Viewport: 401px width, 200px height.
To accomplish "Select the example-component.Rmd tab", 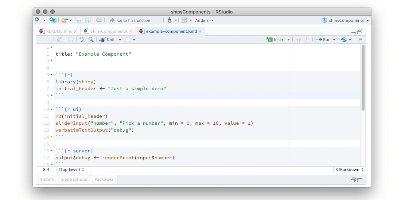I will pyautogui.click(x=171, y=31).
